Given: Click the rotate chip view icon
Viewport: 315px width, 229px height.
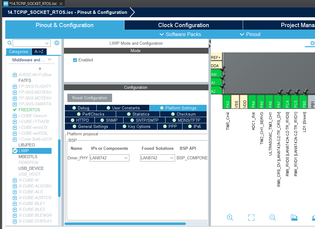Looking at the screenshot, I should pos(294,218).
